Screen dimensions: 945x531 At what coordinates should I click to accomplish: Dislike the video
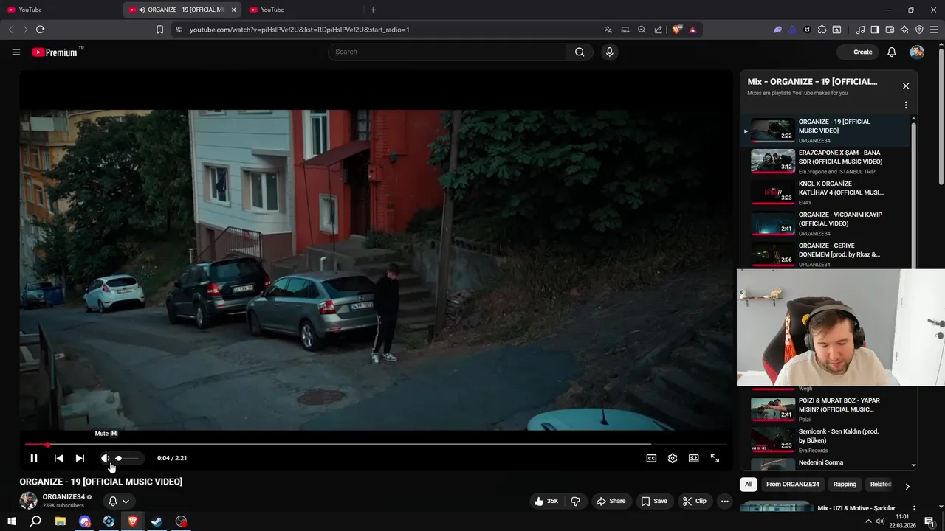pyautogui.click(x=575, y=501)
